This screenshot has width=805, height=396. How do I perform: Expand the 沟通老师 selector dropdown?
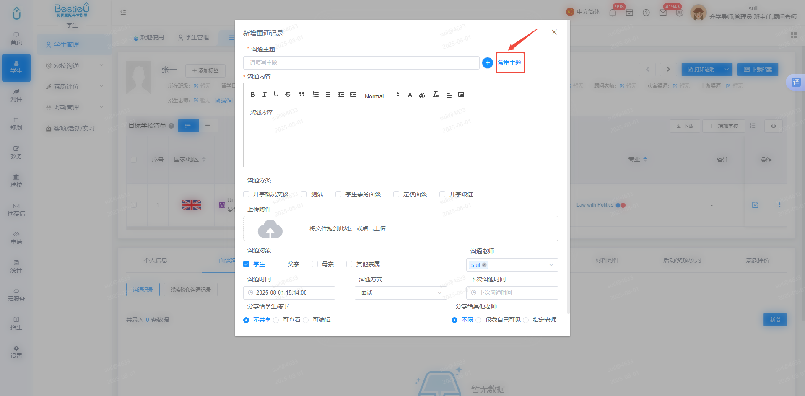click(512, 265)
